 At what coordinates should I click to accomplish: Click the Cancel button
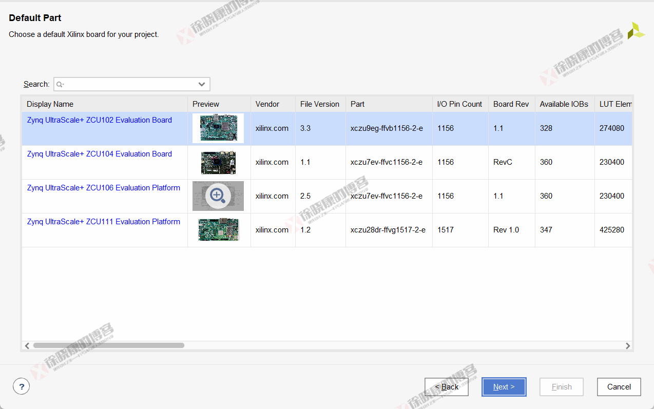[x=619, y=387]
